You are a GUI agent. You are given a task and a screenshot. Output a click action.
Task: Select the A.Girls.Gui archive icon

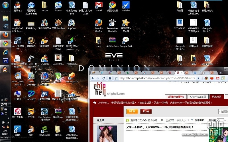pos(112,42)
